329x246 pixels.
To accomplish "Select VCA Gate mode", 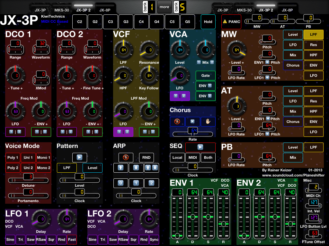I will click(205, 76).
